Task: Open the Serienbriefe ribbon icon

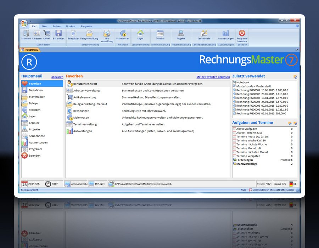Action: pyautogui.click(x=204, y=33)
